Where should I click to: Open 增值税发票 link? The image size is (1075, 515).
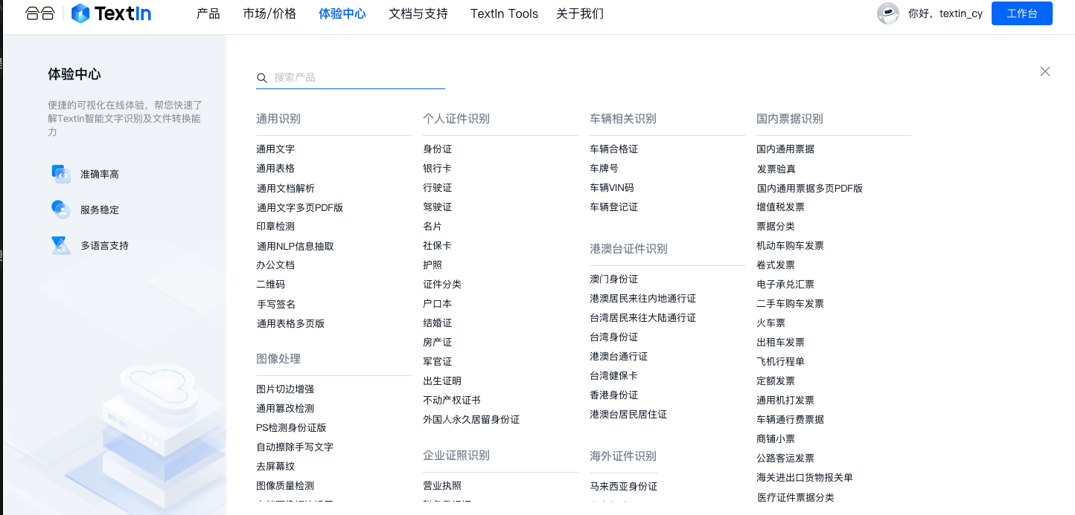click(x=781, y=207)
